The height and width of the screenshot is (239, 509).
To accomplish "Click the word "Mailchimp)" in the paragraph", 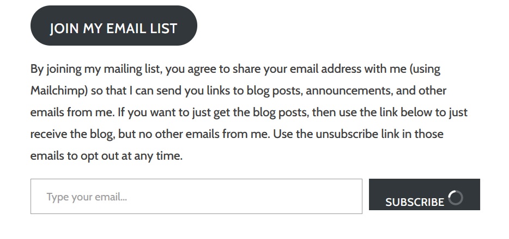I will tap(59, 91).
